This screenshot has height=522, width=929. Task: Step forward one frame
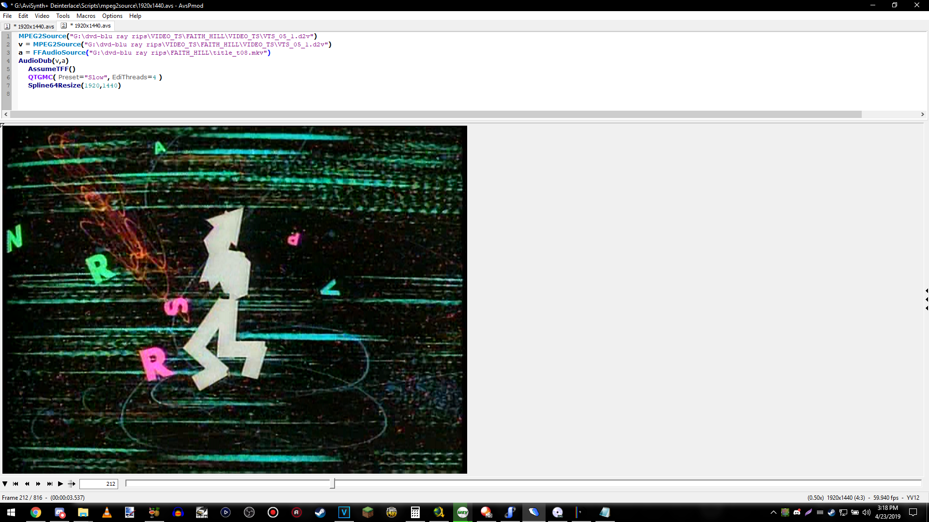38,484
